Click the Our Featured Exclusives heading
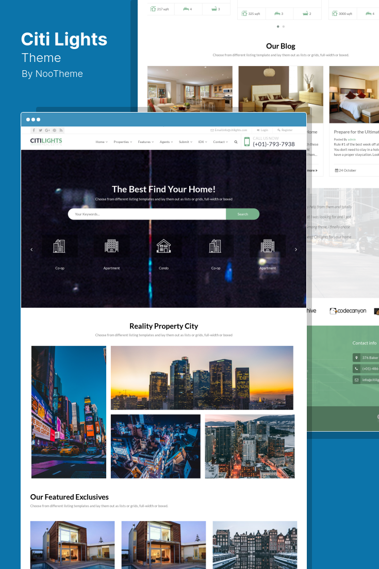 pos(70,497)
